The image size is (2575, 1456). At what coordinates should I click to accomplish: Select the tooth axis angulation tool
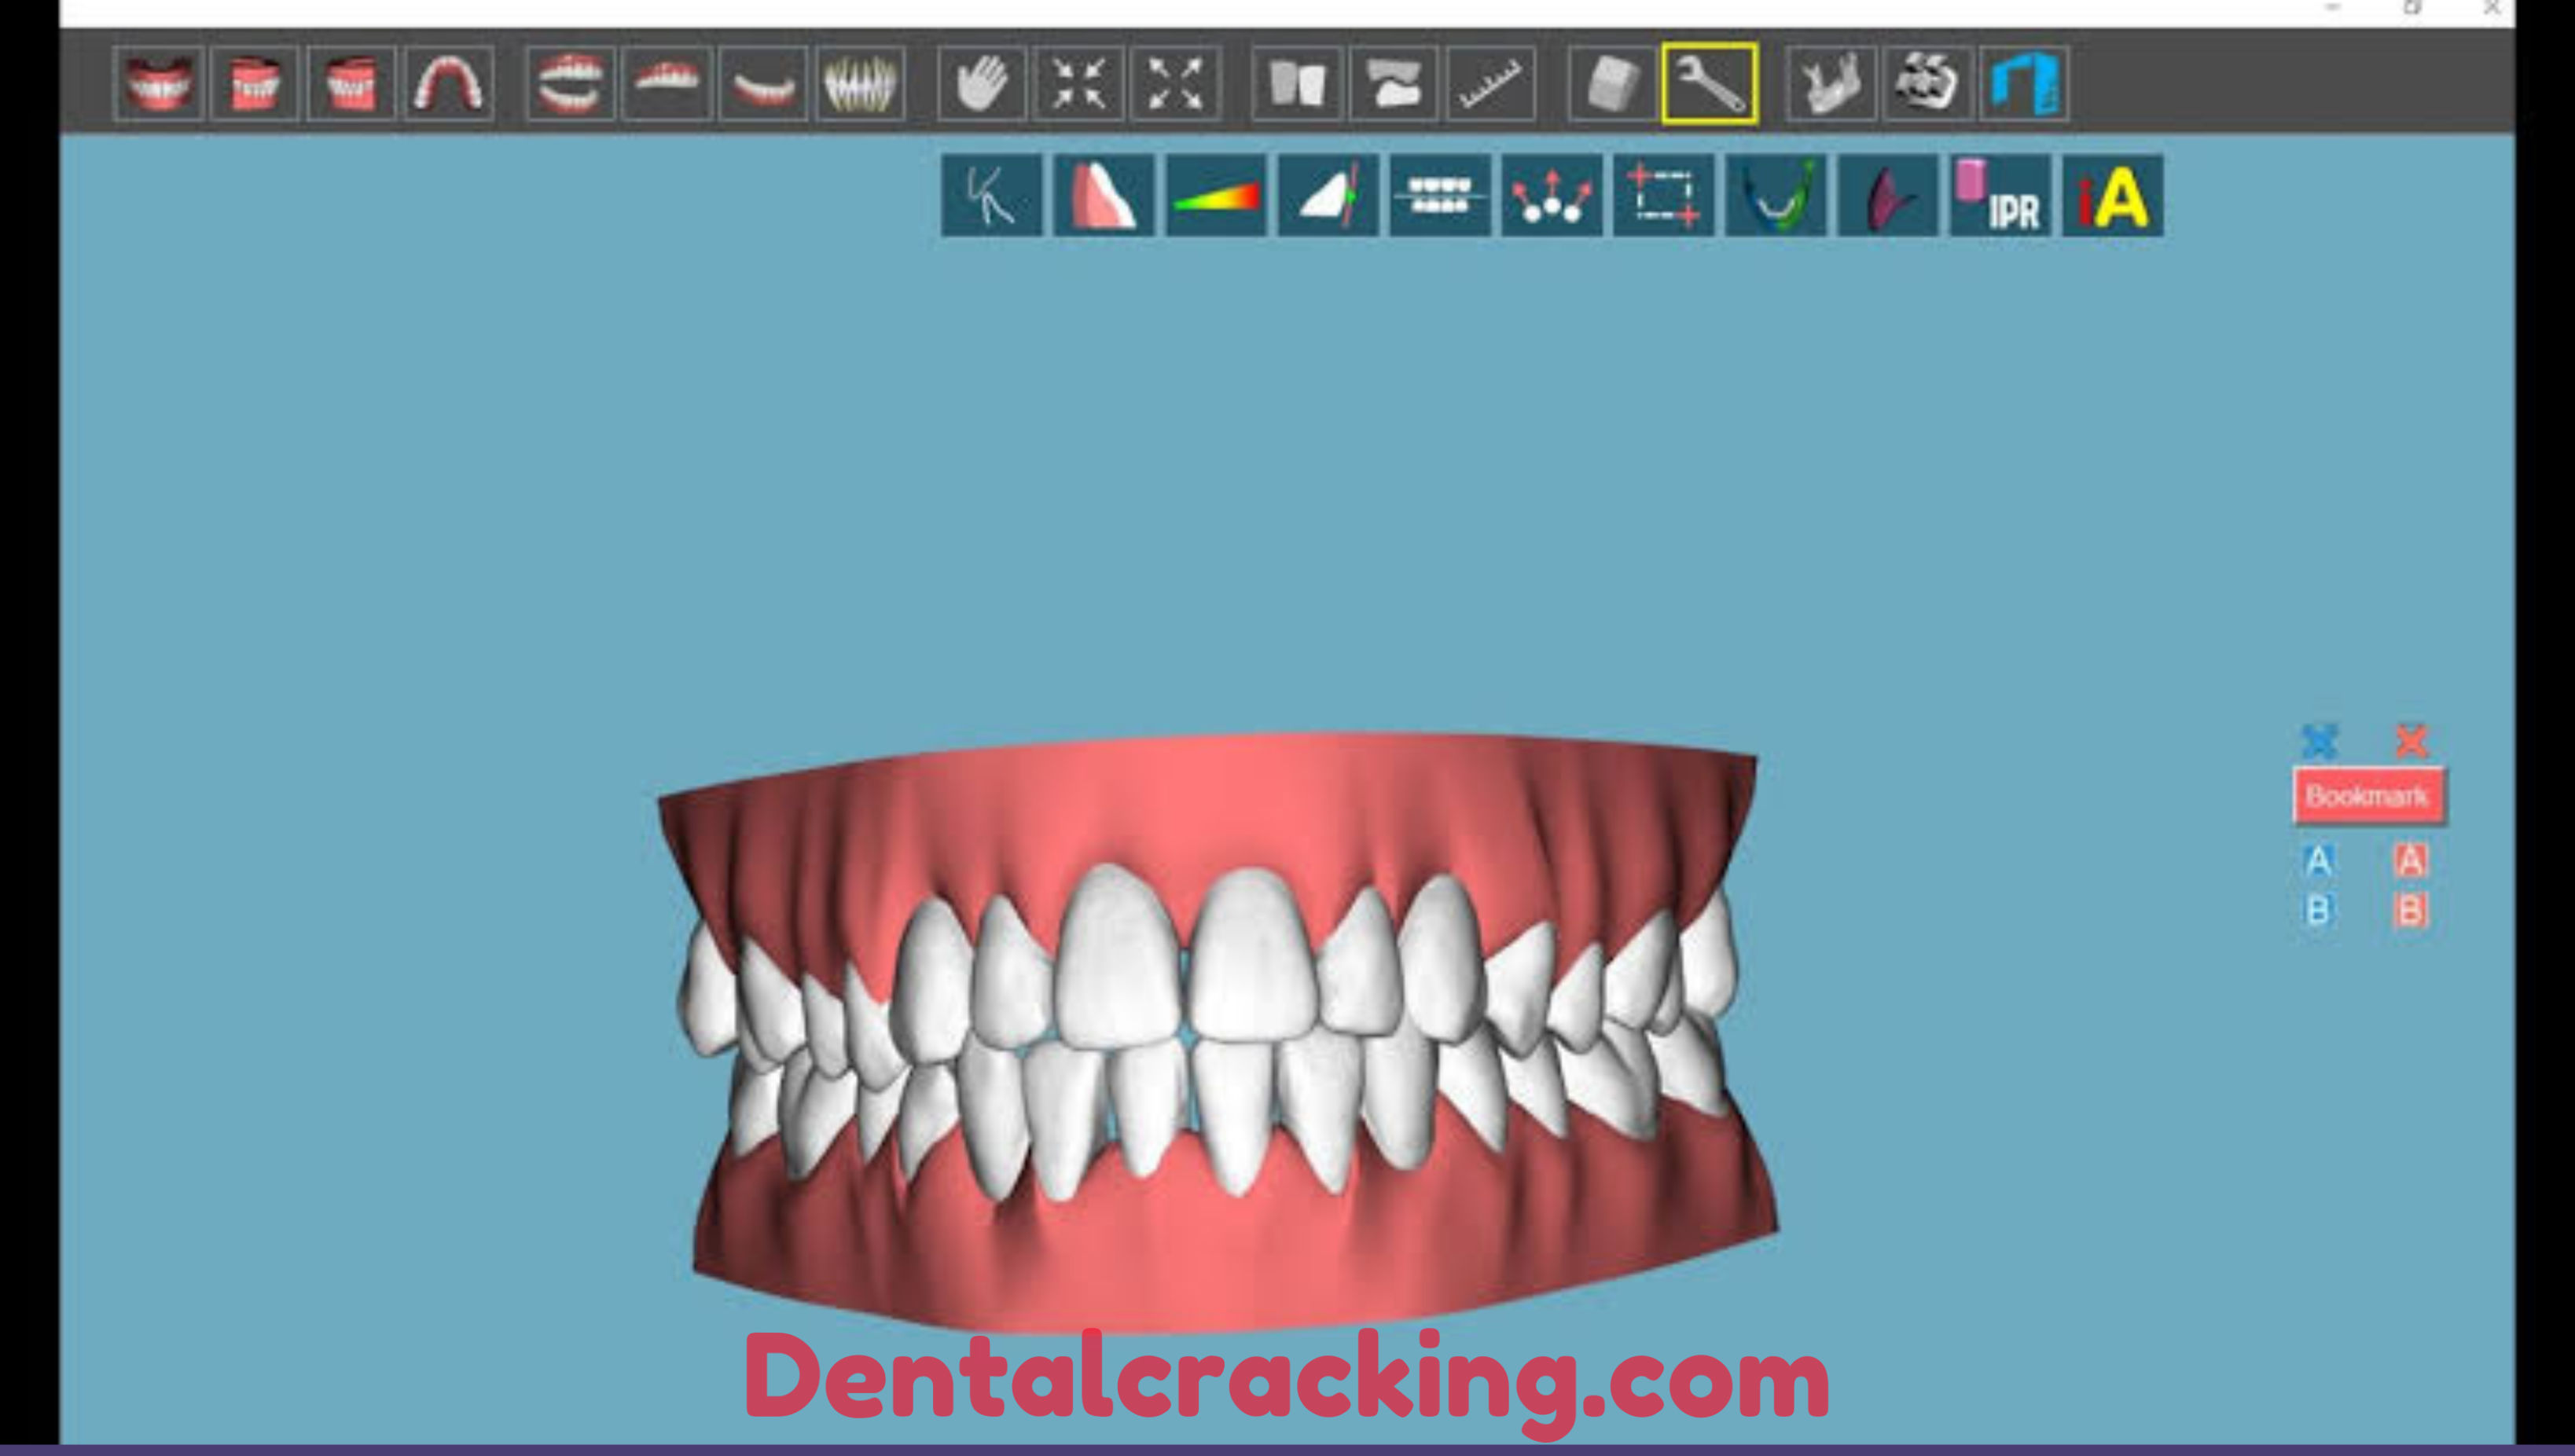1327,196
